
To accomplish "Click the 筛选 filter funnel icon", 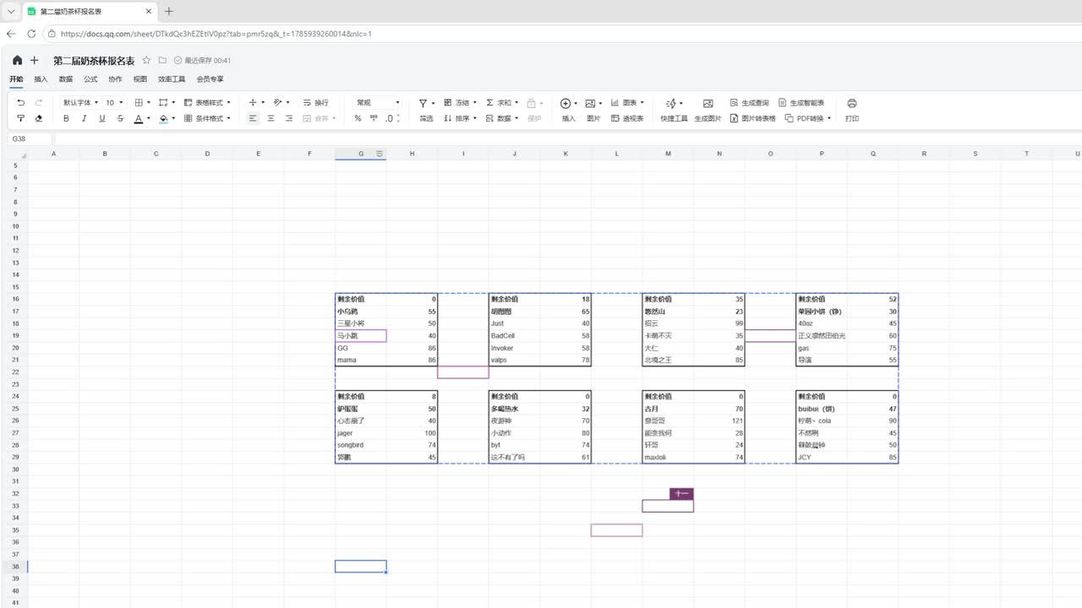I will tap(423, 103).
